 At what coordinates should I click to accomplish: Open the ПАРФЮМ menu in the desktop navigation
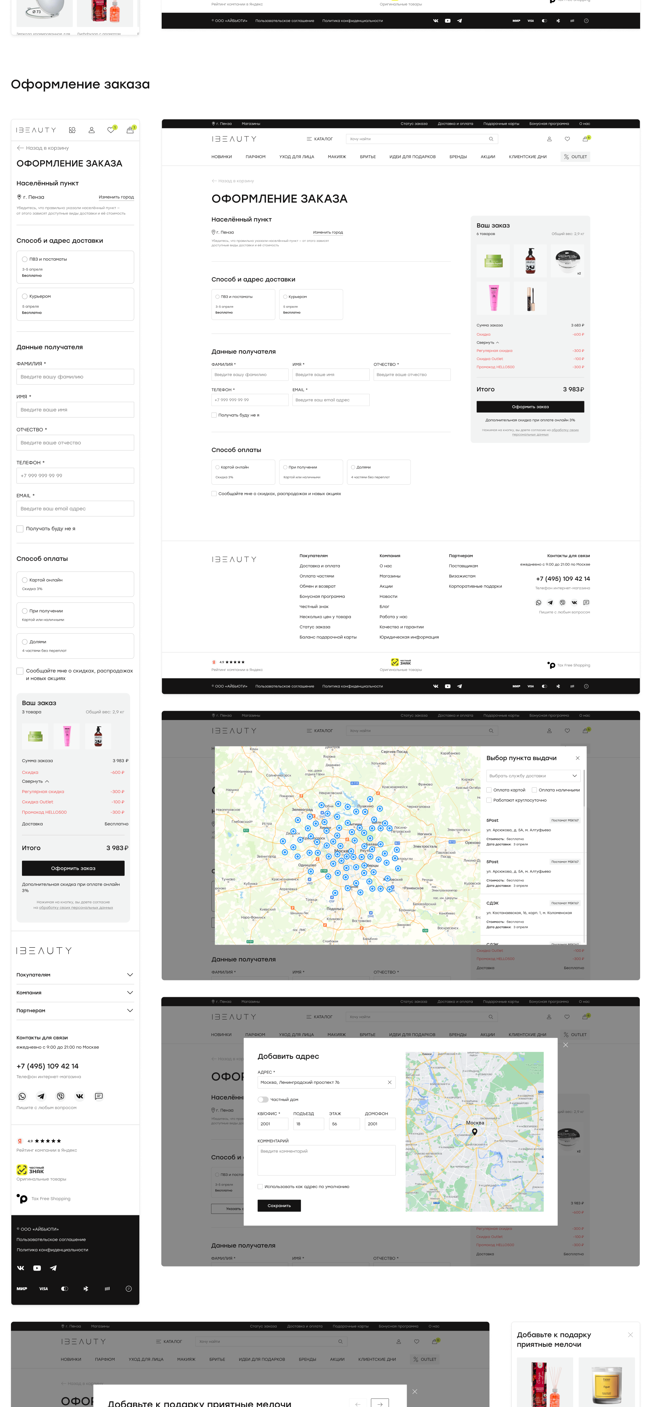pyautogui.click(x=255, y=157)
